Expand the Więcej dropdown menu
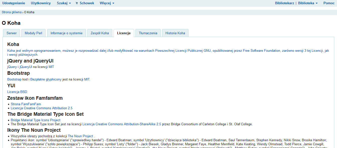337x148 pixels. (107, 3)
